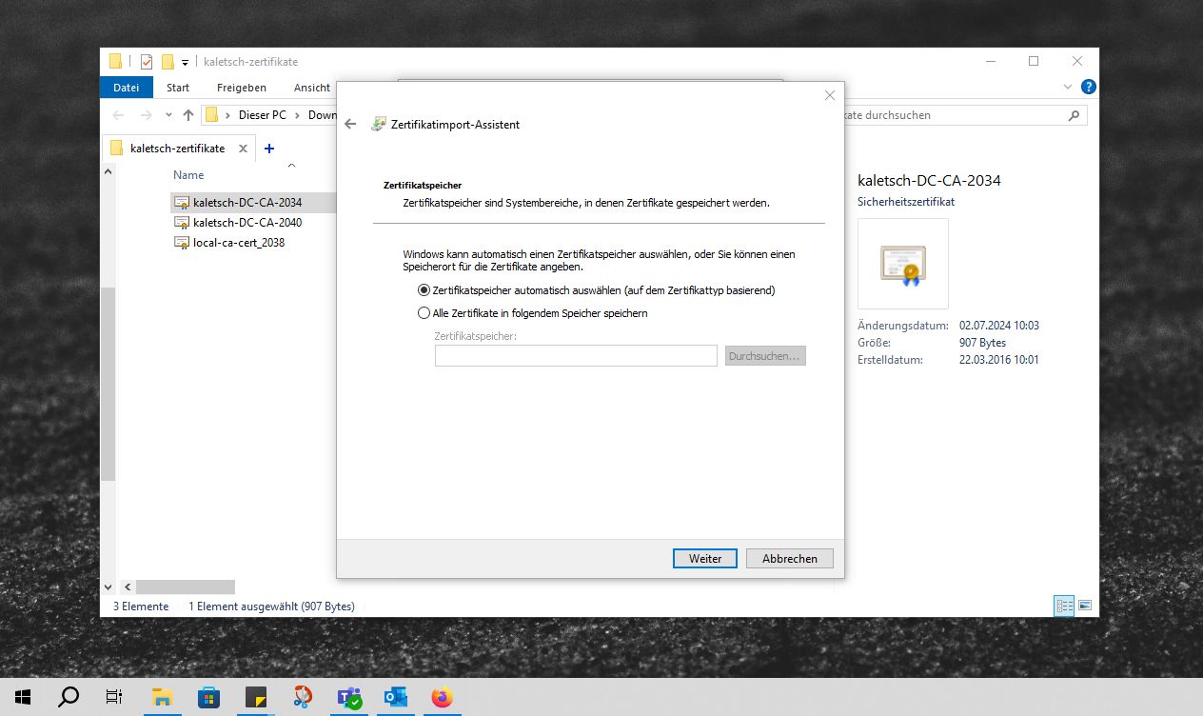1203x716 pixels.
Task: Switch to the Freigeben ribbon tab
Action: 241,88
